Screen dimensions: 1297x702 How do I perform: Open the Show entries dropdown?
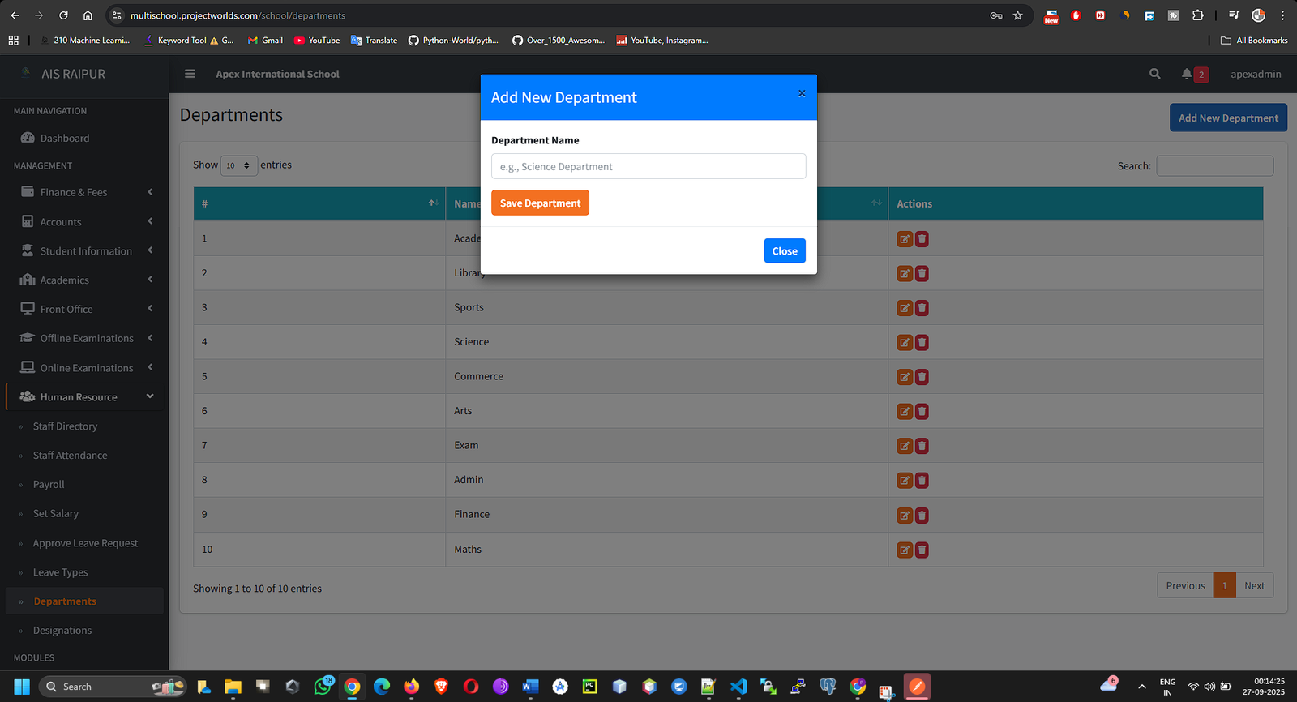click(x=238, y=165)
